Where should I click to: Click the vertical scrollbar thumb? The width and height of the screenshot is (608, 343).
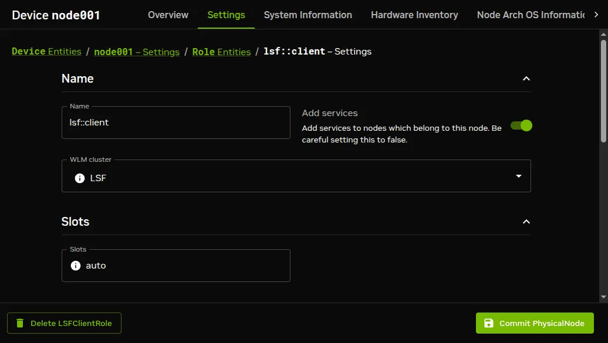(x=603, y=91)
